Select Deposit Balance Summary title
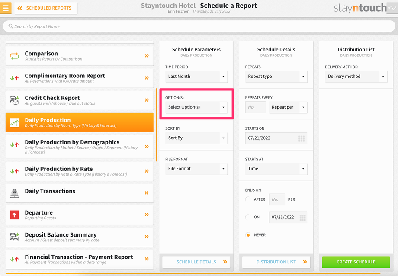This screenshot has height=276, width=398. pyautogui.click(x=61, y=234)
